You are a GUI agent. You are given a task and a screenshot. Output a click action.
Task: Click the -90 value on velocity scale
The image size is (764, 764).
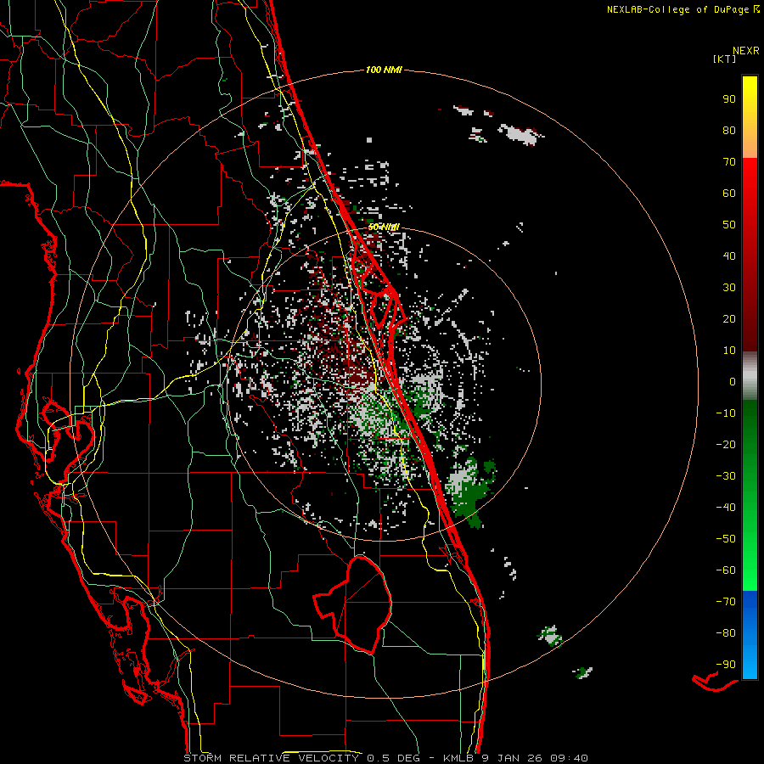point(726,665)
